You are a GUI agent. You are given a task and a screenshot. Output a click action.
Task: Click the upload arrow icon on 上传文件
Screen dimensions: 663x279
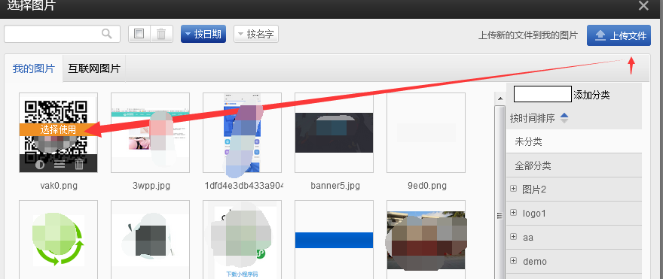(x=600, y=36)
